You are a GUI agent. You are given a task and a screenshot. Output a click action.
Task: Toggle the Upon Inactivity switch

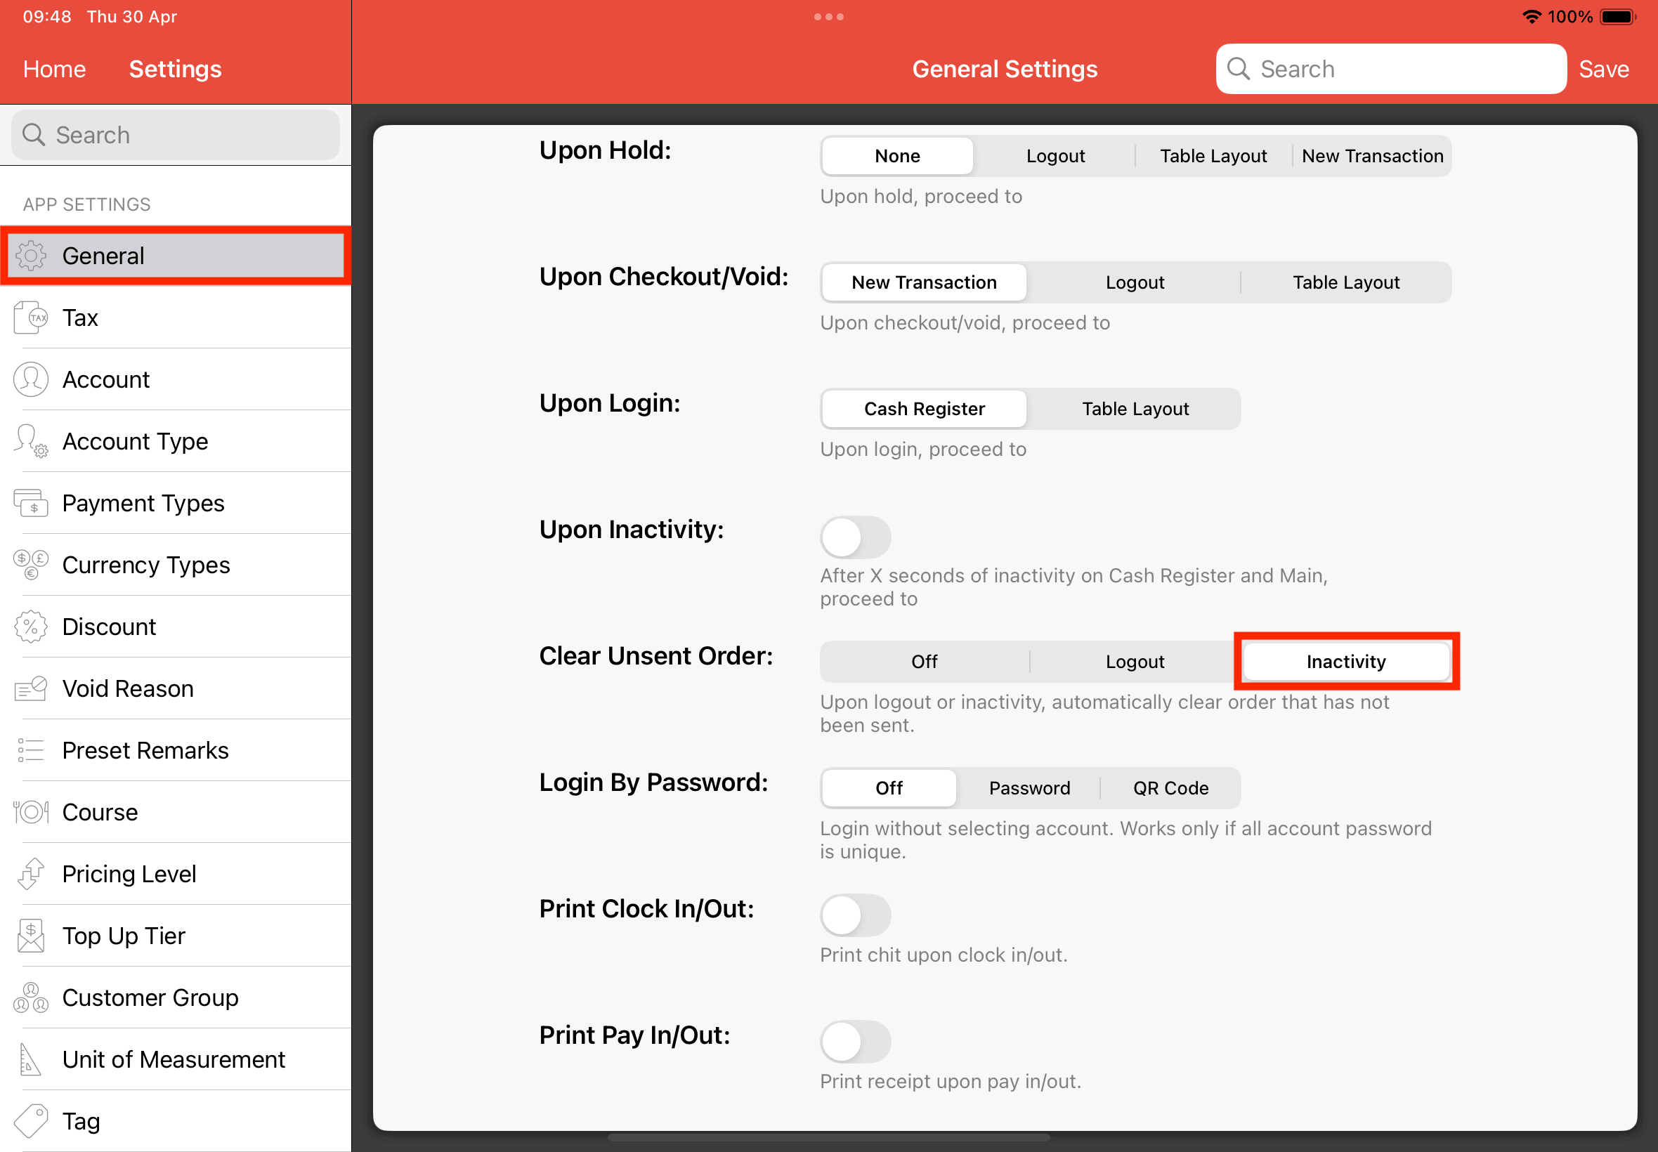(856, 537)
